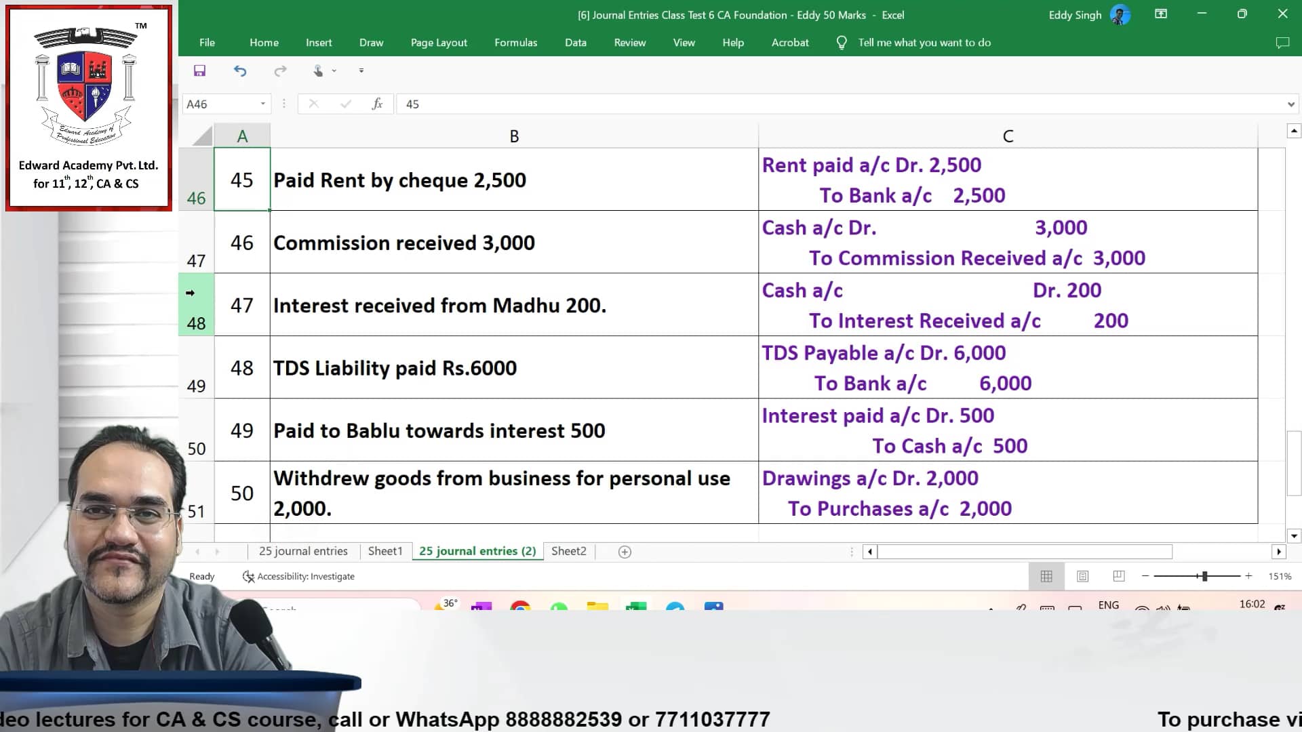
Task: Switch to the Formulas ribbon tab
Action: coord(515,42)
